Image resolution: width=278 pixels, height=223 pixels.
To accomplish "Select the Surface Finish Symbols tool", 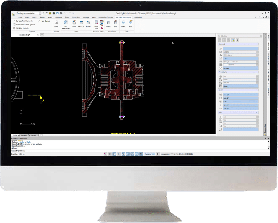I will coord(23,21).
